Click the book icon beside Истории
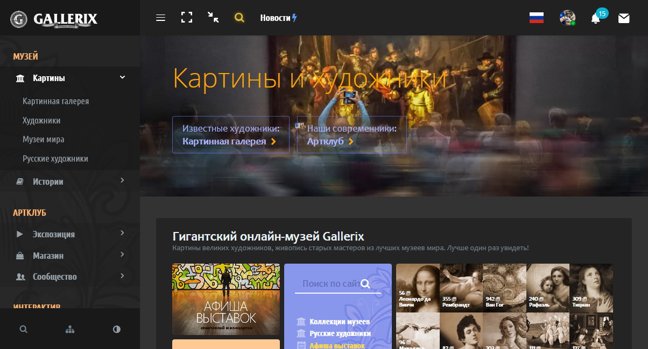 click(20, 182)
